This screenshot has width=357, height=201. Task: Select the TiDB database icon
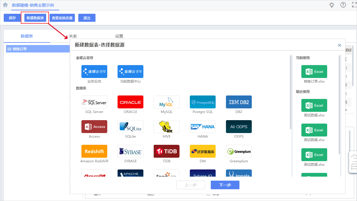click(x=166, y=151)
